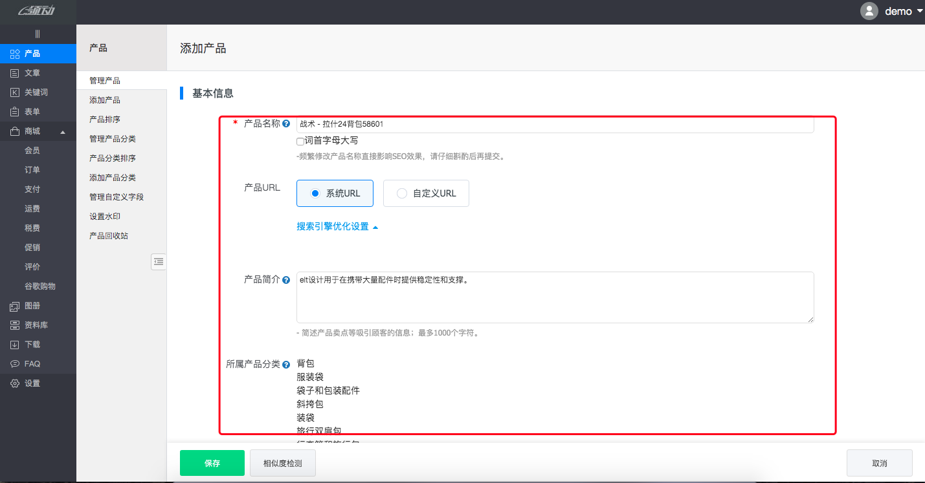925x483 pixels.
Task: Click help icon beside 产品名称
Action: pos(286,123)
